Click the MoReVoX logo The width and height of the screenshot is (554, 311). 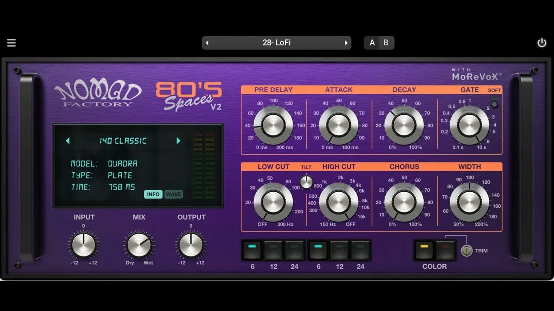pyautogui.click(x=477, y=75)
